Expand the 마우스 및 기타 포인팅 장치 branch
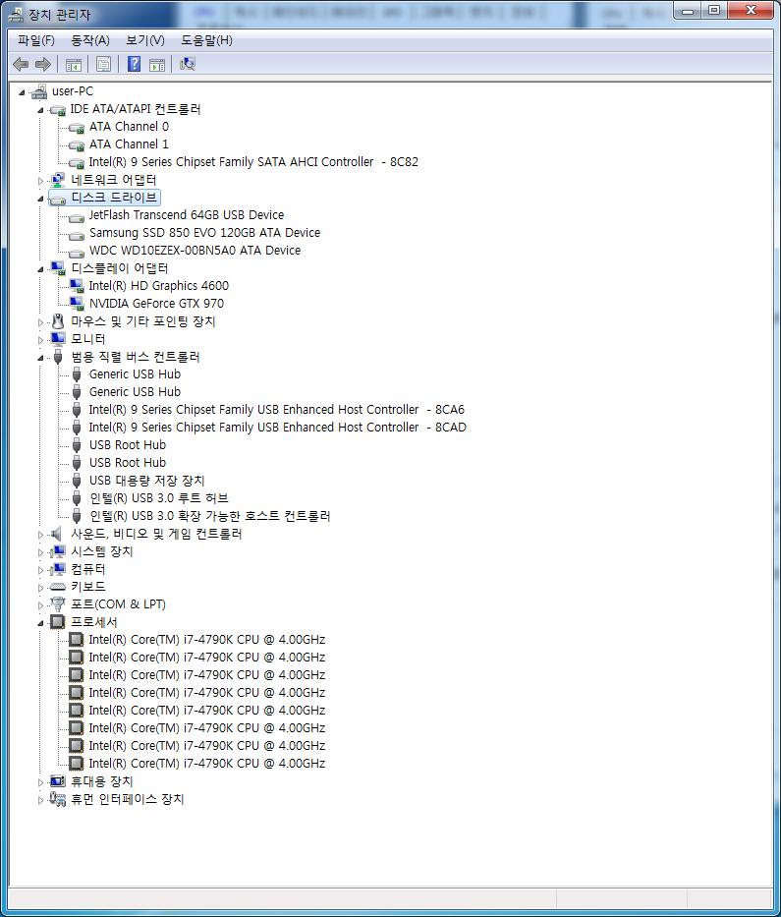Viewport: 781px width, 917px height. (x=40, y=322)
